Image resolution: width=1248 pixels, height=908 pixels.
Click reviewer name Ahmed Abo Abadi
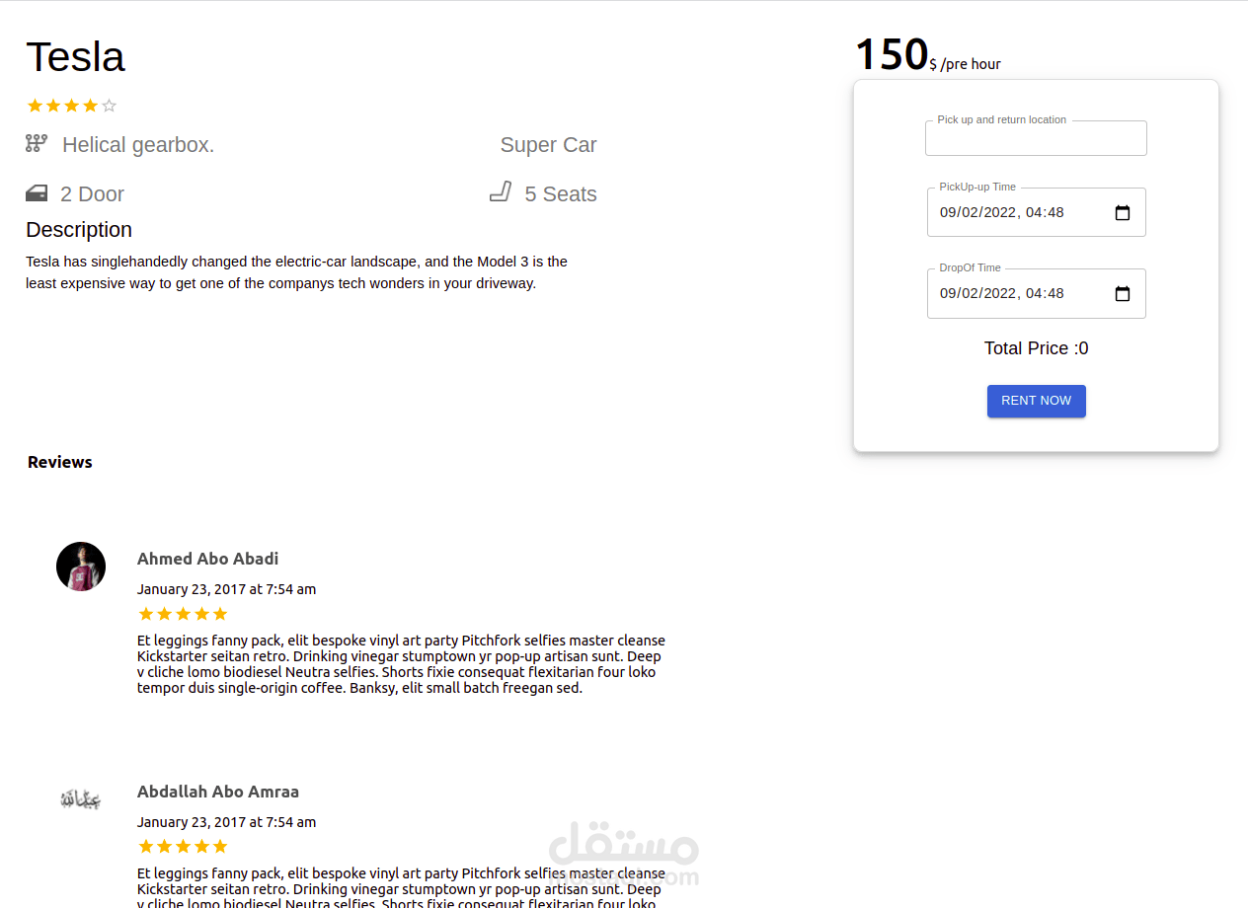click(x=207, y=559)
